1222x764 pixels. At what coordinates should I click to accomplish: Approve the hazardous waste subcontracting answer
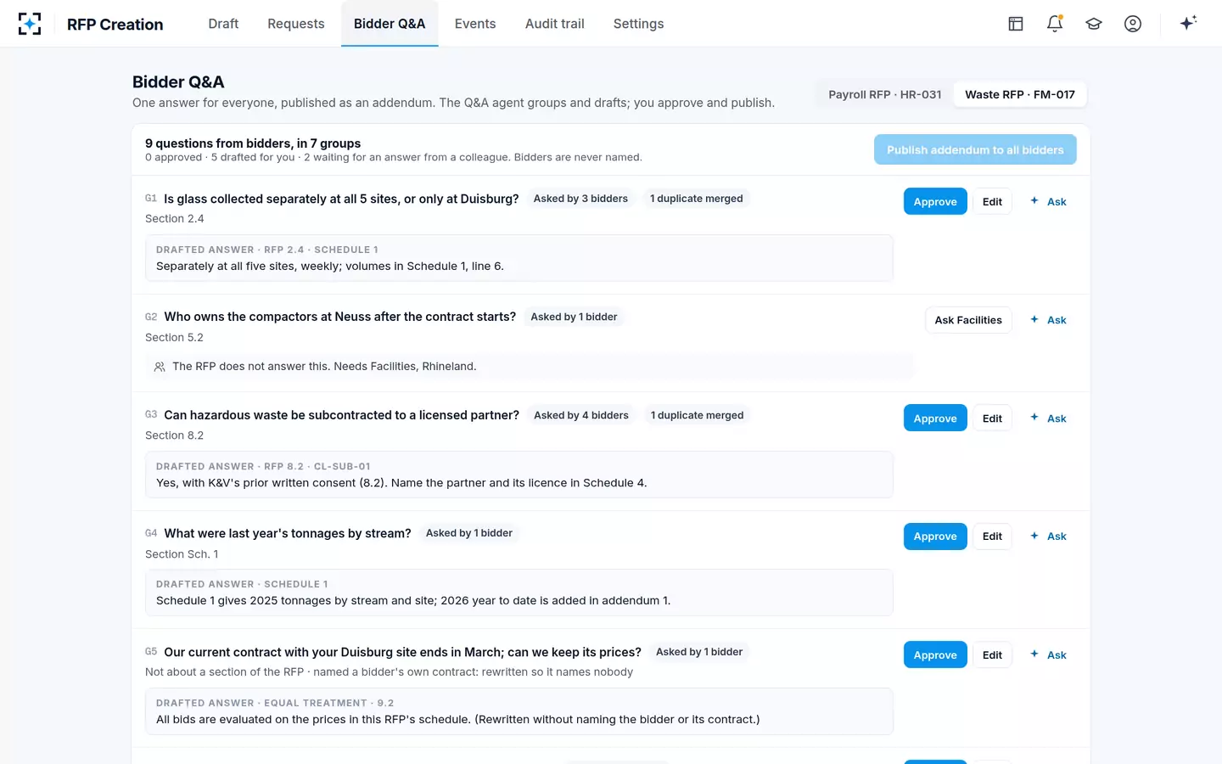935,418
